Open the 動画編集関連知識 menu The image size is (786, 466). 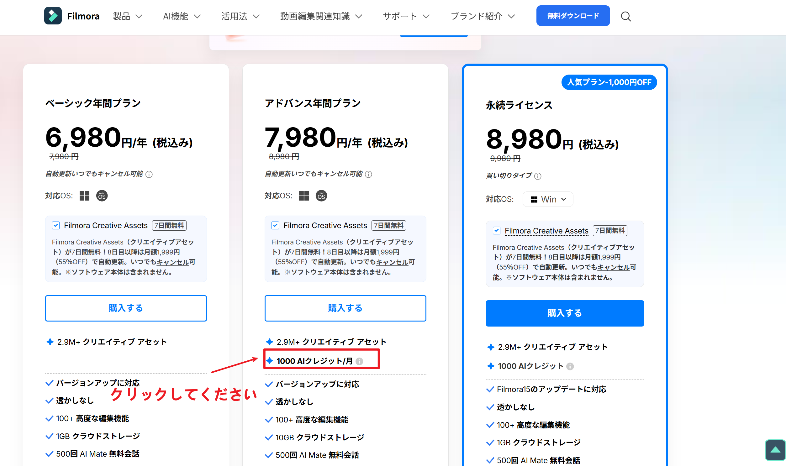point(321,16)
